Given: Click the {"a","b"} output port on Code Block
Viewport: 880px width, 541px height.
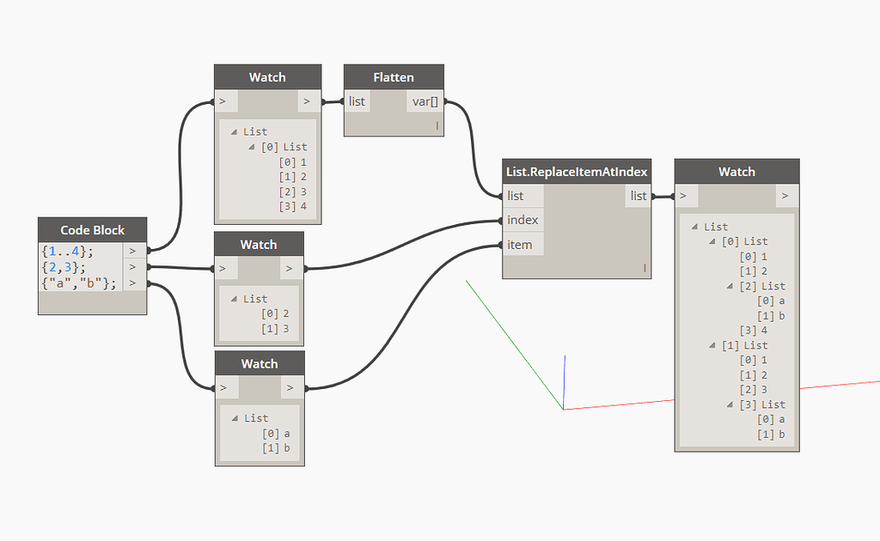Looking at the screenshot, I should 134,283.
